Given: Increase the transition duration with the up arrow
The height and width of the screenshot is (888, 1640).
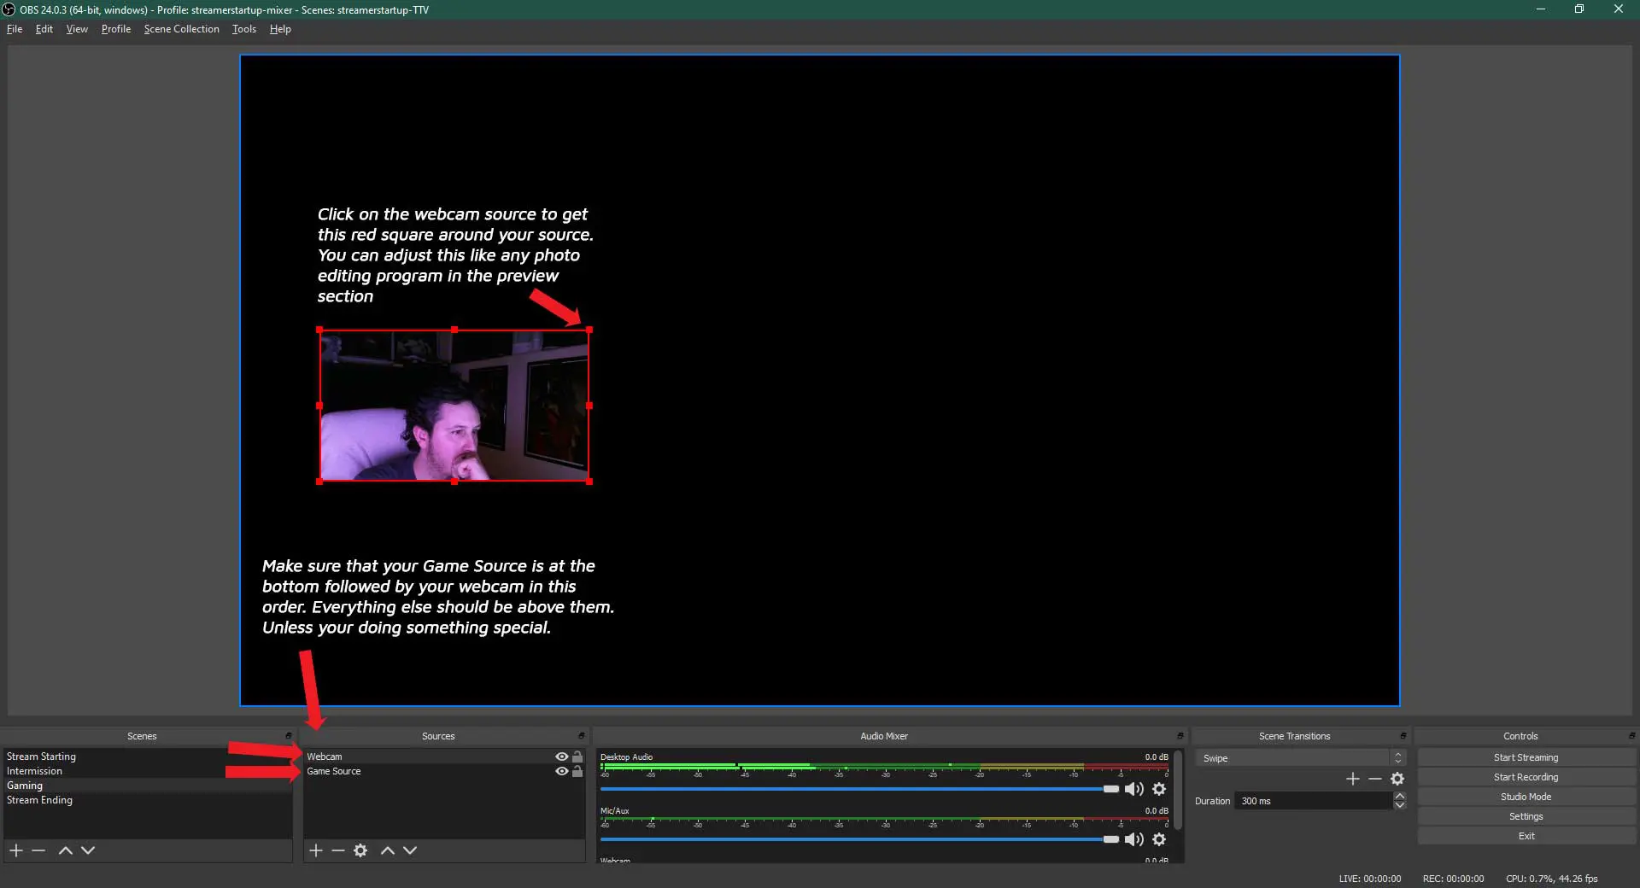Looking at the screenshot, I should tap(1400, 796).
